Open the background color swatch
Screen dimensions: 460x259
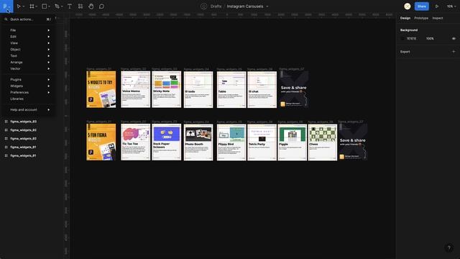coord(402,38)
